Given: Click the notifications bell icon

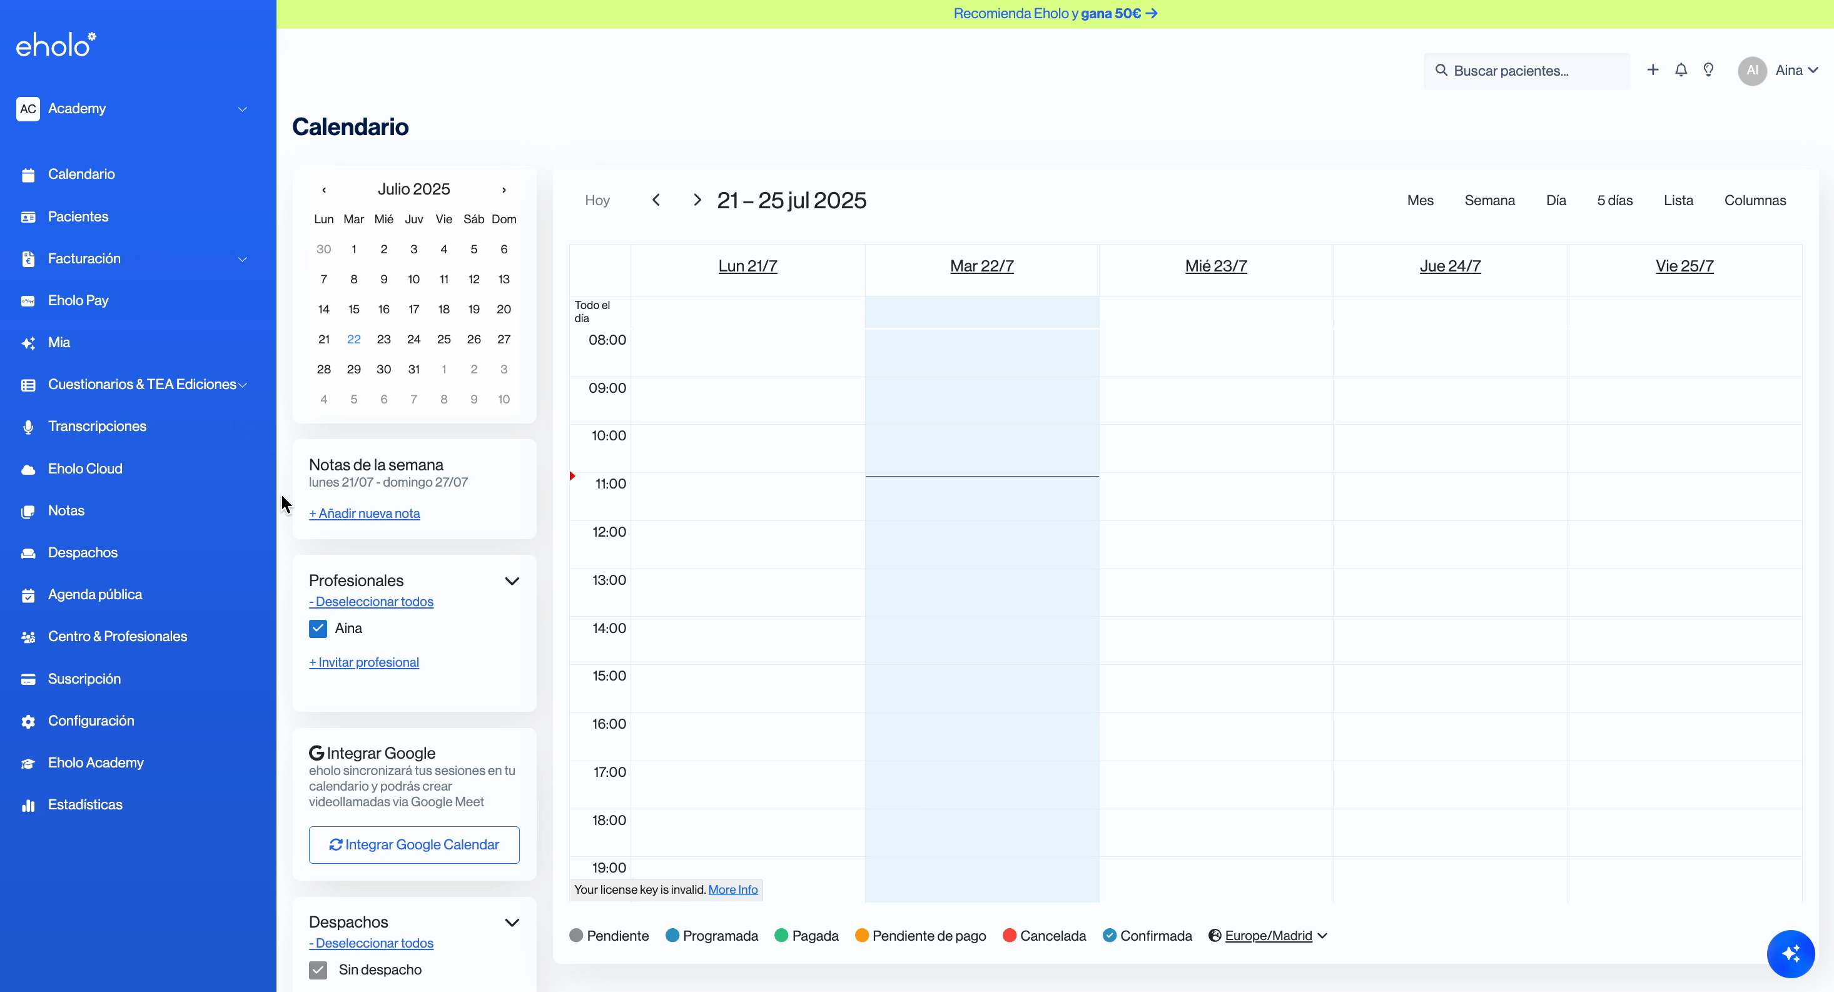Looking at the screenshot, I should (1681, 70).
